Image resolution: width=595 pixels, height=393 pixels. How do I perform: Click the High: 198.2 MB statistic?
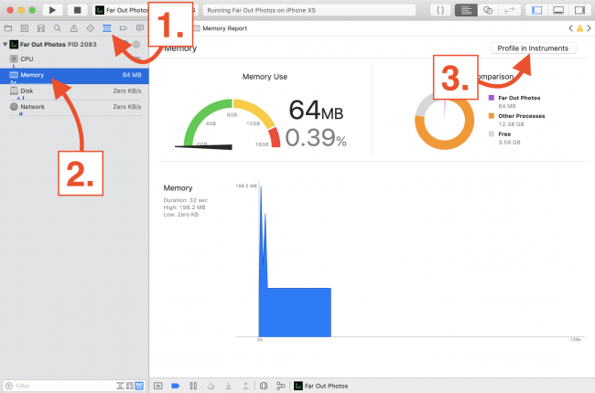(x=184, y=207)
